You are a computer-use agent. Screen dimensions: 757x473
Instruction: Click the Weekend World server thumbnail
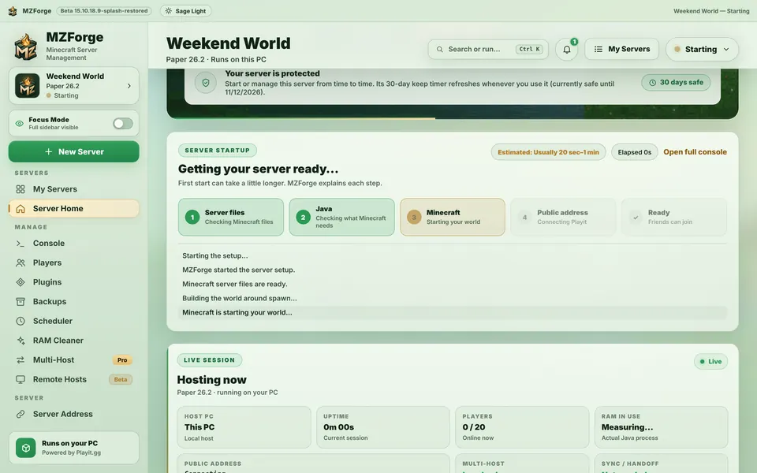(x=27, y=85)
